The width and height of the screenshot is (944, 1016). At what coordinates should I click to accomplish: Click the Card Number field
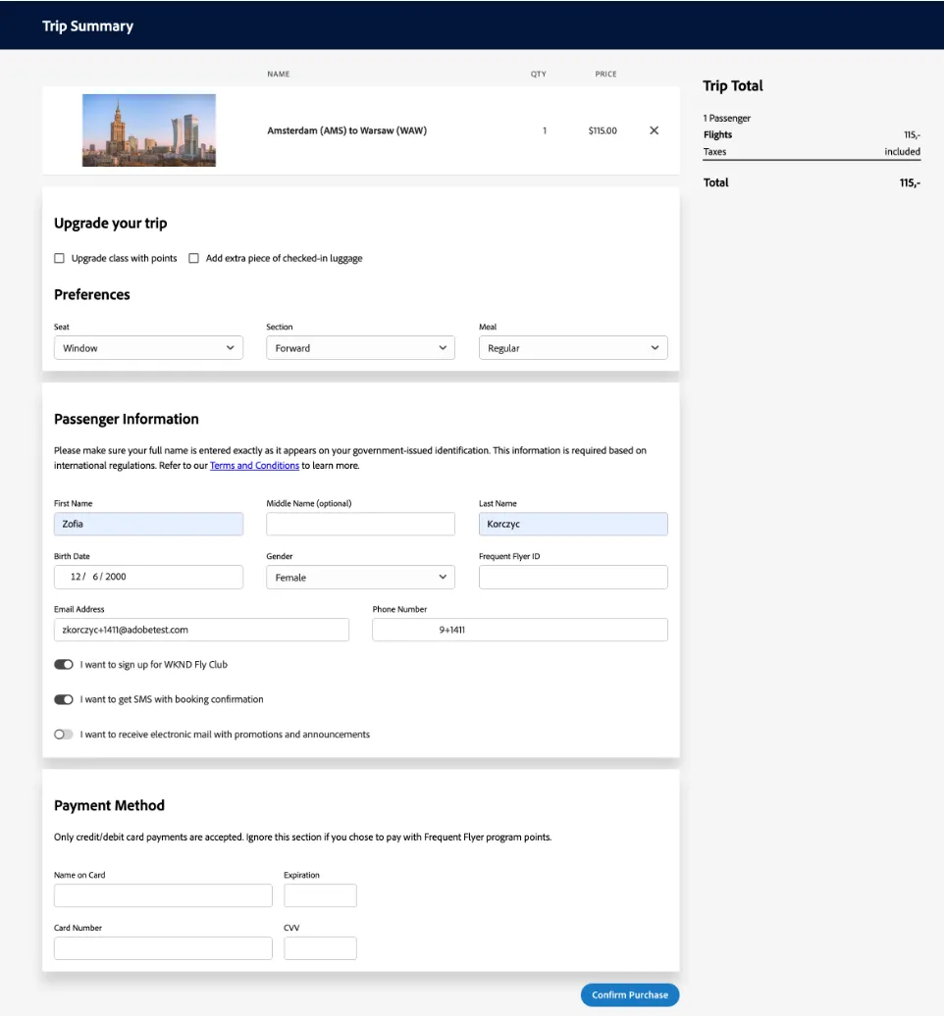point(163,948)
